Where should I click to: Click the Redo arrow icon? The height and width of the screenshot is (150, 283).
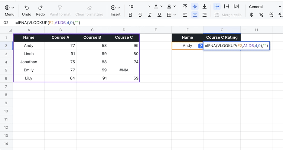(x=40, y=8)
